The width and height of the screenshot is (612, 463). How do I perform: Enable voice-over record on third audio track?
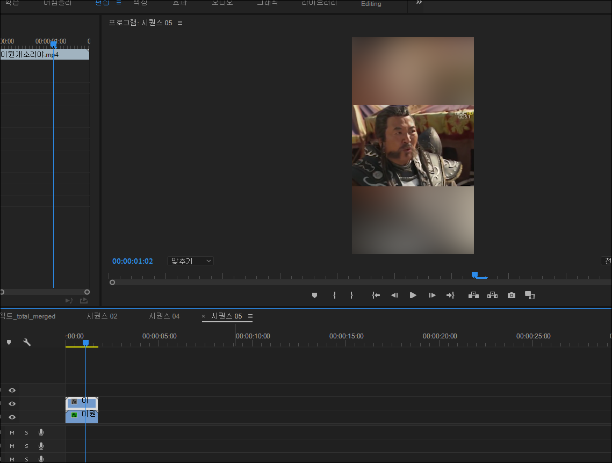(41, 459)
